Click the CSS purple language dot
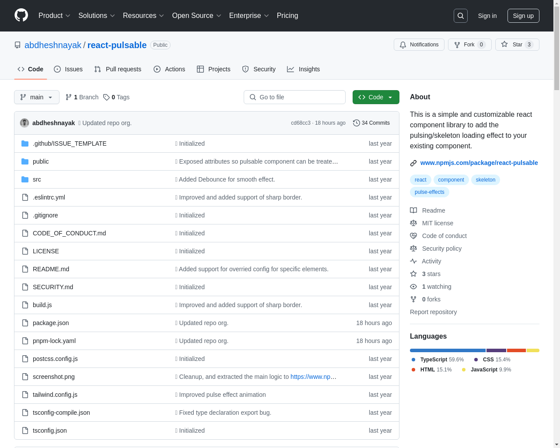560x448 pixels. point(476,360)
